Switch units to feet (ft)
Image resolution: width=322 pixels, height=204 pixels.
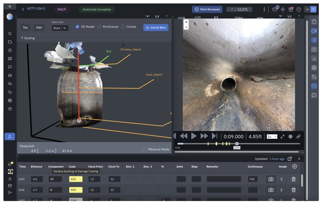tap(313, 10)
